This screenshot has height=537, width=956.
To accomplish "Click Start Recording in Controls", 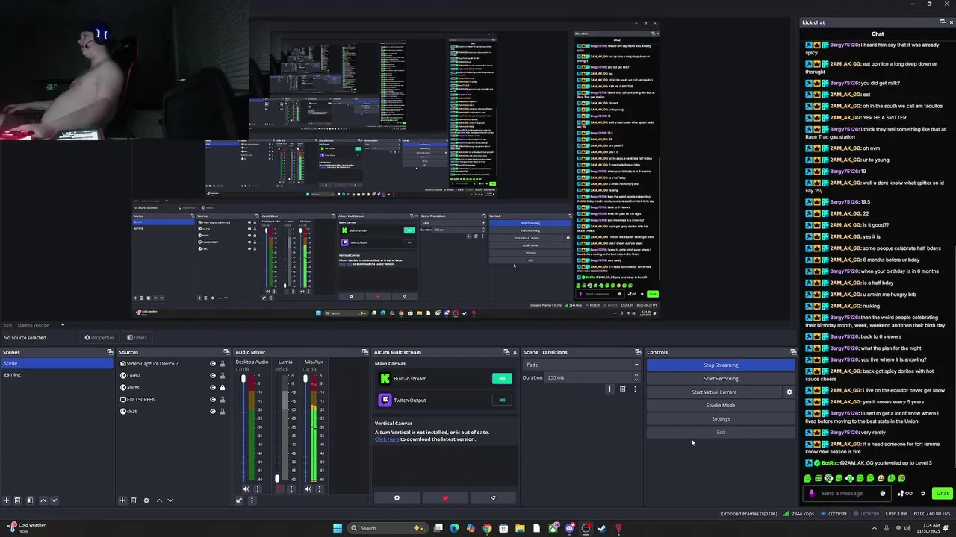I will click(721, 379).
